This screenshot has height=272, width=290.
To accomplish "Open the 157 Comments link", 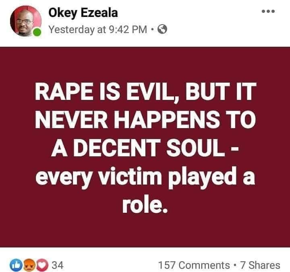I will point(194,265).
